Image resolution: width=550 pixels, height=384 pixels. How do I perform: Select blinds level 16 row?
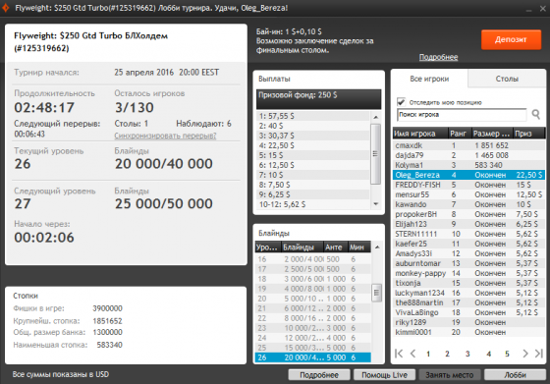click(x=313, y=259)
